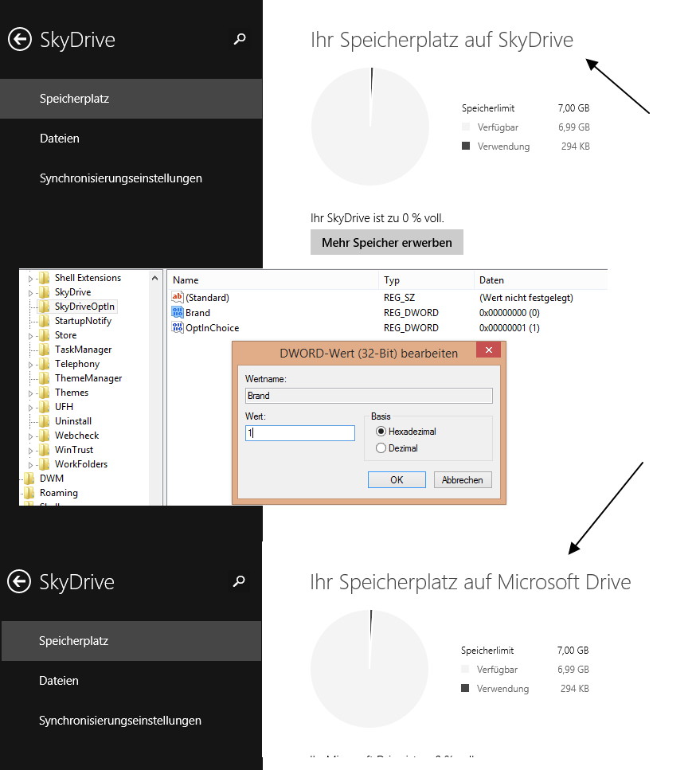Click the SkyDriveOptIn folder icon
Image resolution: width=692 pixels, height=770 pixels.
click(45, 307)
